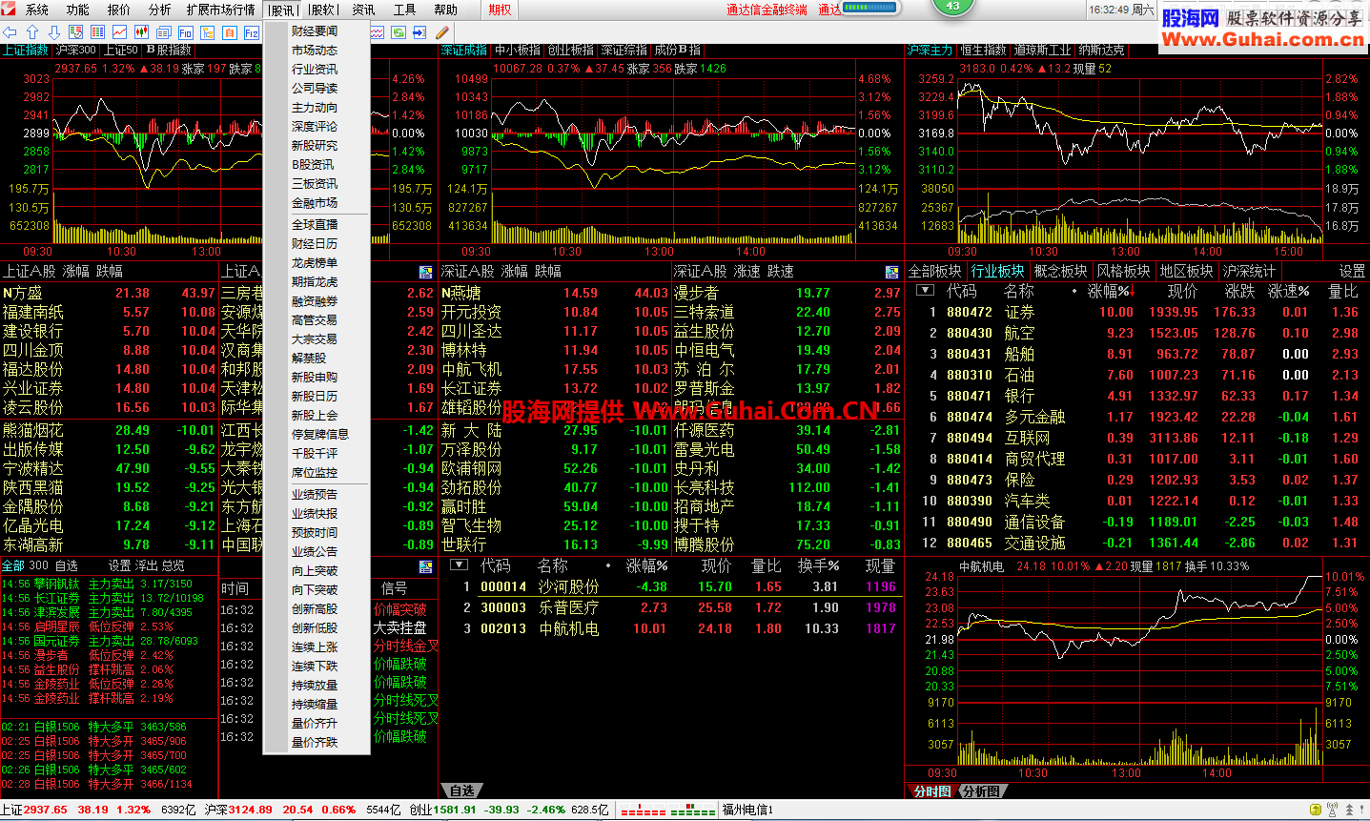Screen dimensions: 1370x821
Task: Click 设置 in the alert panel header
Action: coord(119,565)
